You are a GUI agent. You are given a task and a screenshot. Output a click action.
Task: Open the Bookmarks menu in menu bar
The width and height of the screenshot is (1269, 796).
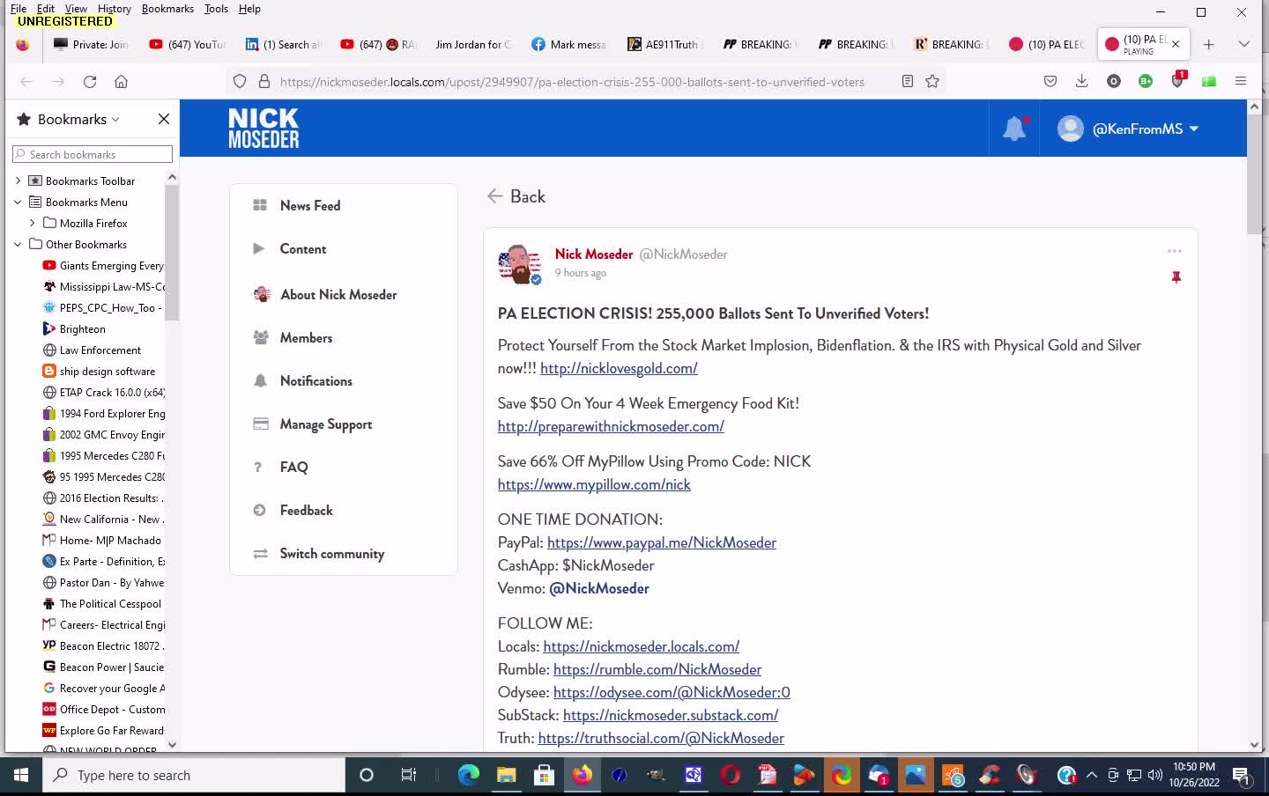pos(167,9)
